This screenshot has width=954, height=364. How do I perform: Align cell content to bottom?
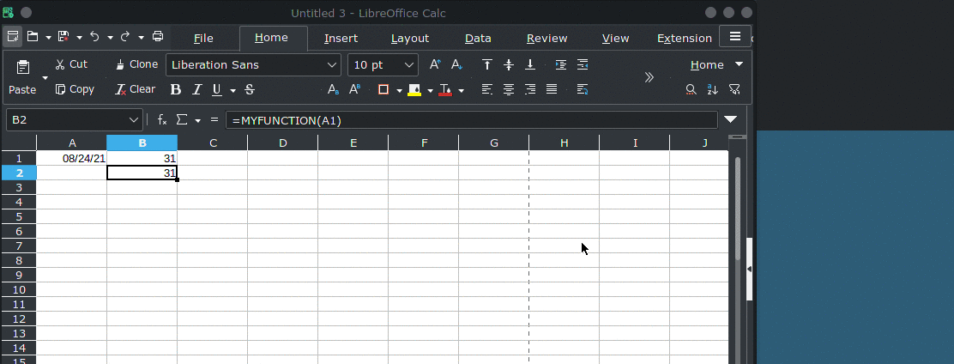pyautogui.click(x=530, y=64)
